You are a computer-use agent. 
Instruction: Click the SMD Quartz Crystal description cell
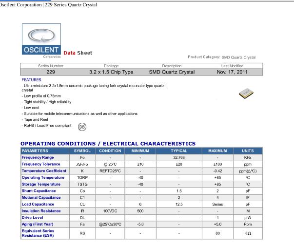(x=172, y=72)
